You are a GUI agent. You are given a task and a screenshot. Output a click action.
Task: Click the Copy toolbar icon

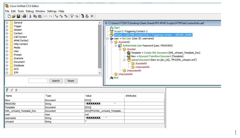tap(35, 16)
